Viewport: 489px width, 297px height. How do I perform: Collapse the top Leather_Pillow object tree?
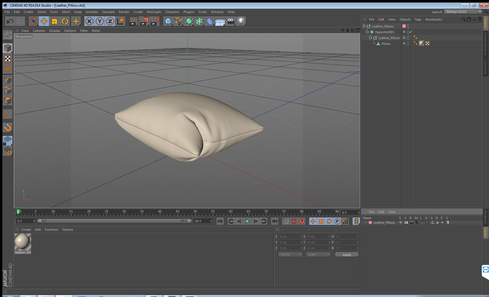[364, 26]
